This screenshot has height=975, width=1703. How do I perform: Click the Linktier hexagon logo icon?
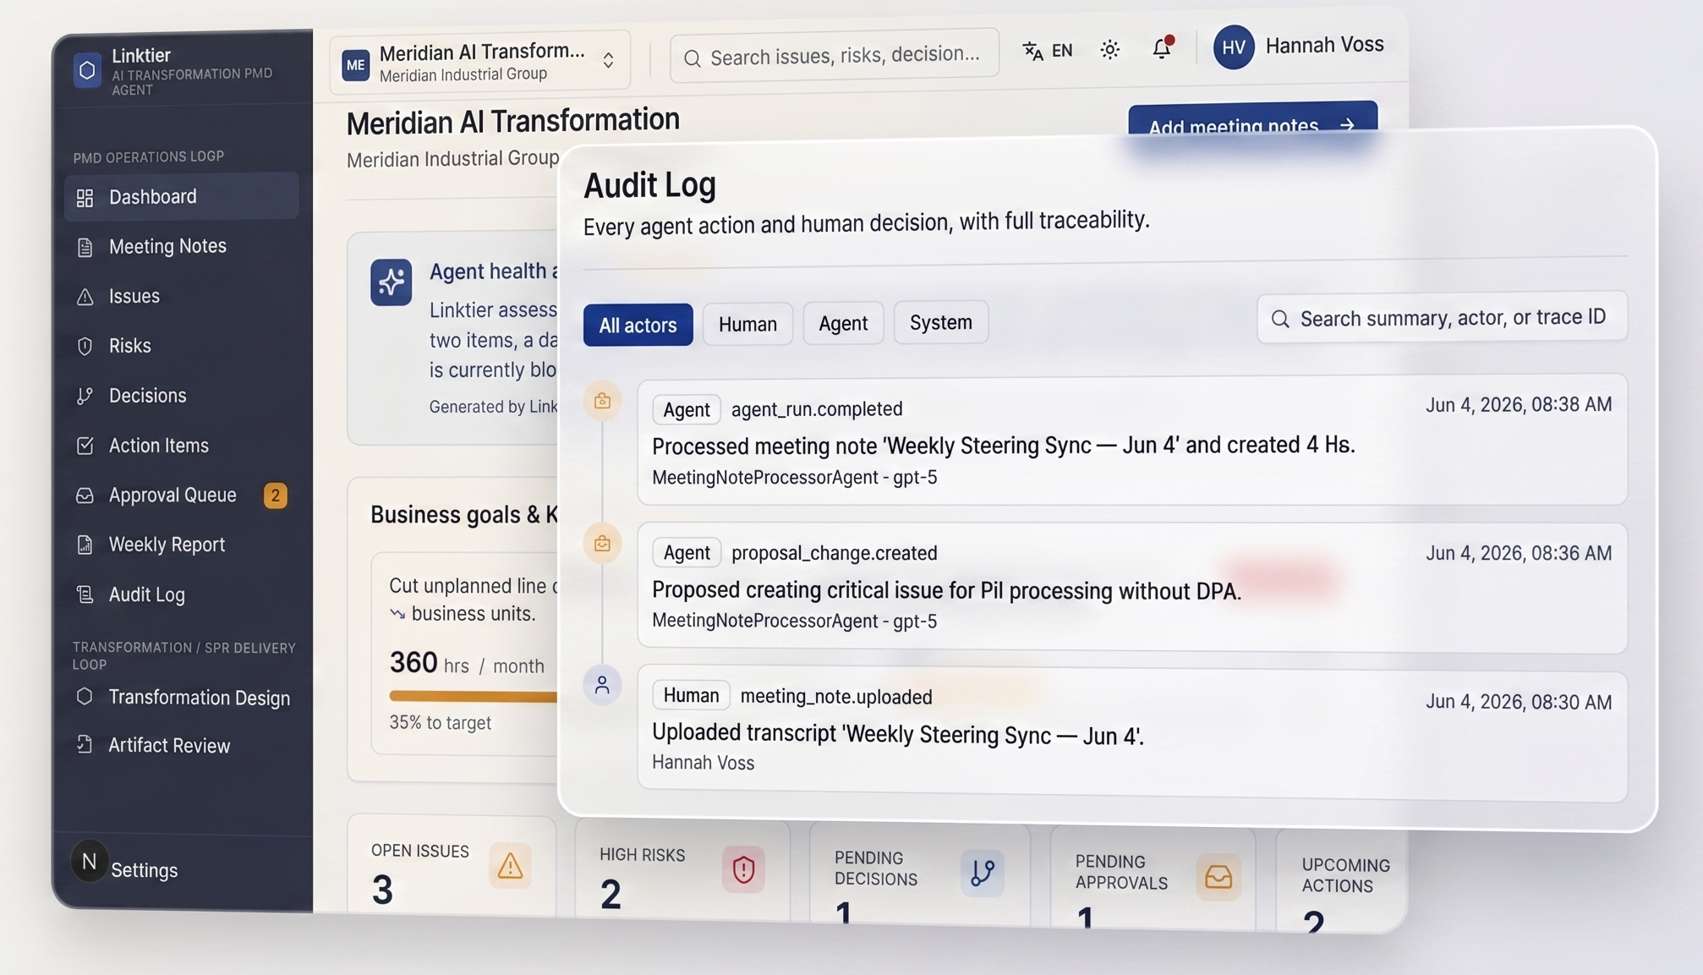tap(87, 70)
